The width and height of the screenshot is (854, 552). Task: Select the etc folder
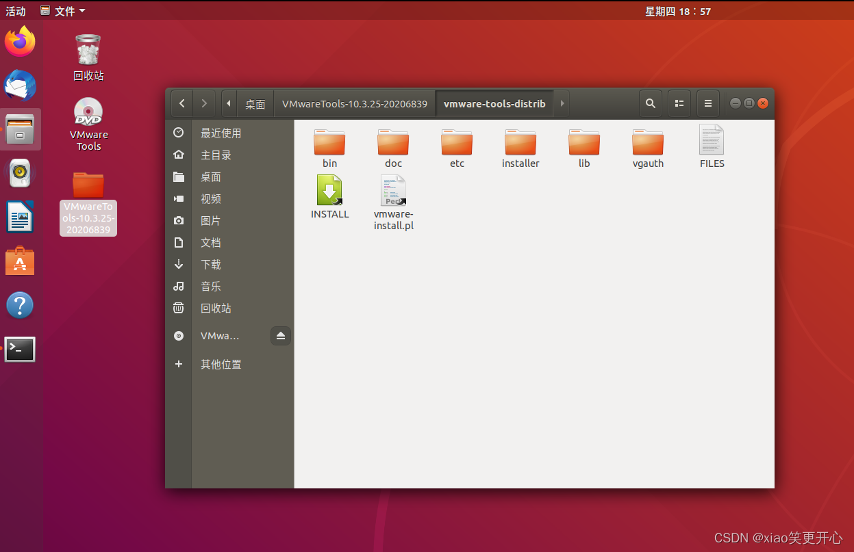(x=457, y=148)
